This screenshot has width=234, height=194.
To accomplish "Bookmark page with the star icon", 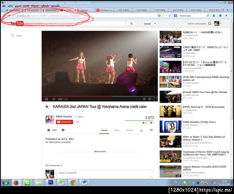I will coord(163,16).
